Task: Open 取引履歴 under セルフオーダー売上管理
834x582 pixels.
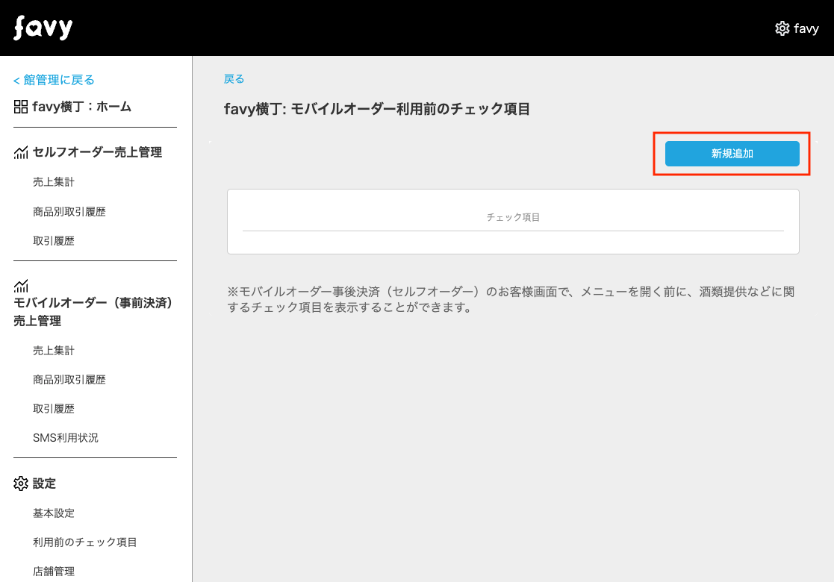Action: 54,241
